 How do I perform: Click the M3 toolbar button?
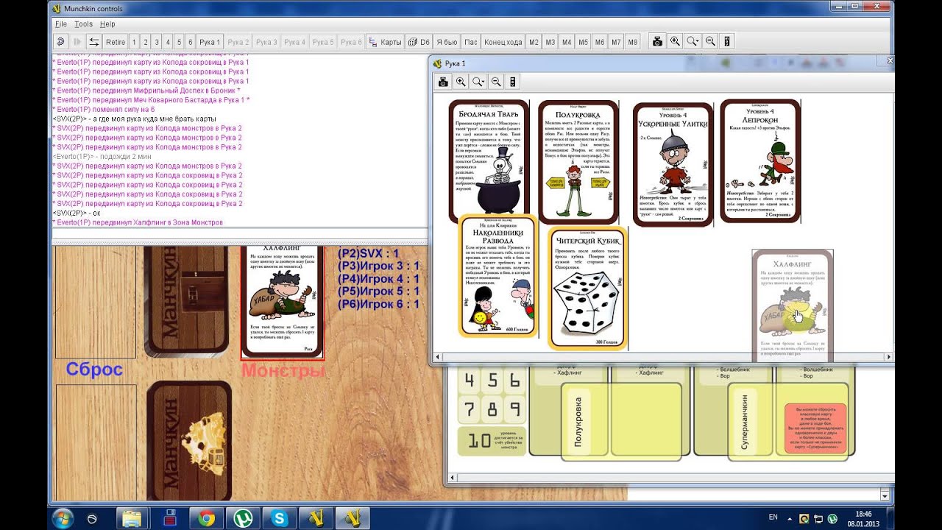pos(550,42)
